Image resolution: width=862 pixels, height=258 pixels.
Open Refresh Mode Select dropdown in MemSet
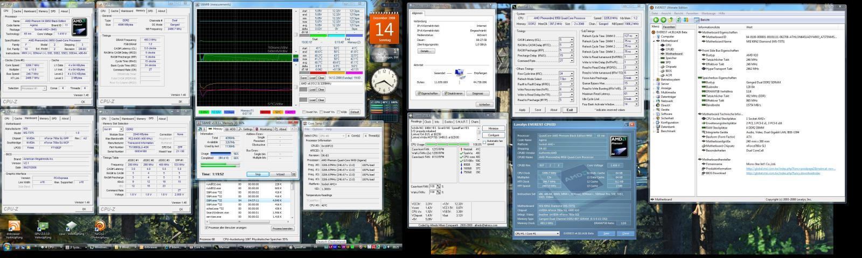pyautogui.click(x=566, y=78)
